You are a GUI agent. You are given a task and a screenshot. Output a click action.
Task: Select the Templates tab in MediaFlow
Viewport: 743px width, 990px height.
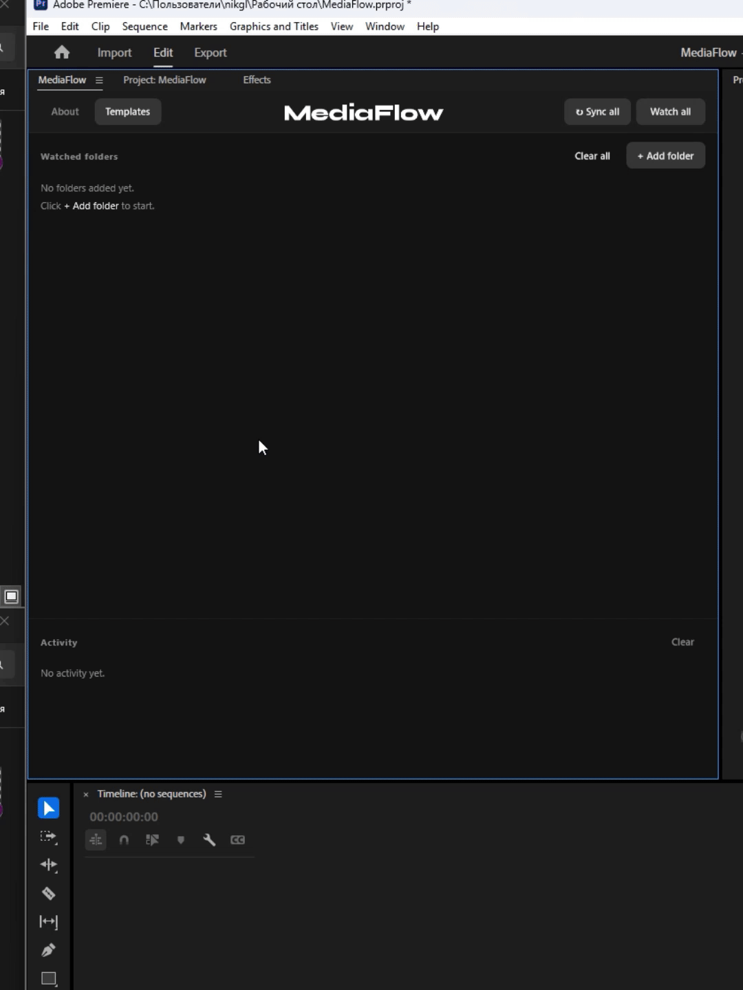point(128,111)
